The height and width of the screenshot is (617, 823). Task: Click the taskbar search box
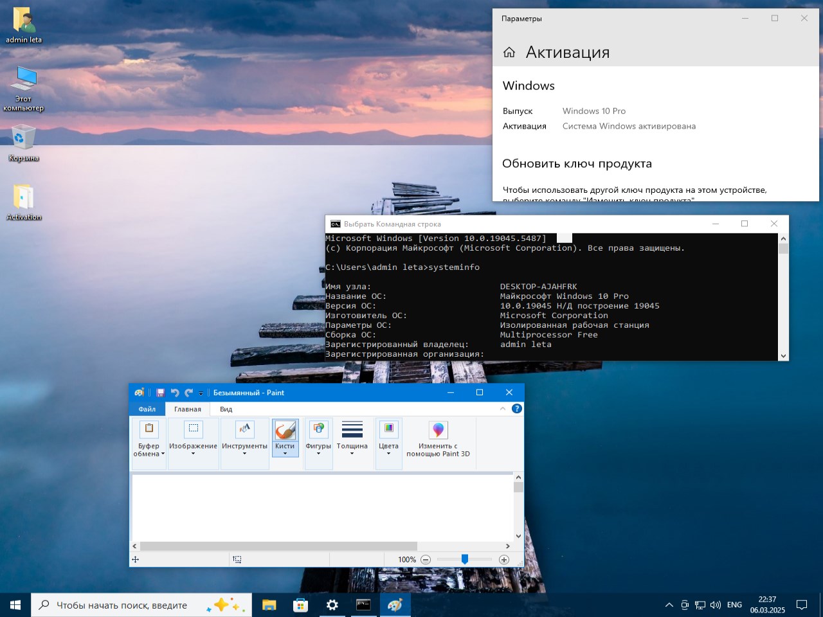pyautogui.click(x=141, y=605)
